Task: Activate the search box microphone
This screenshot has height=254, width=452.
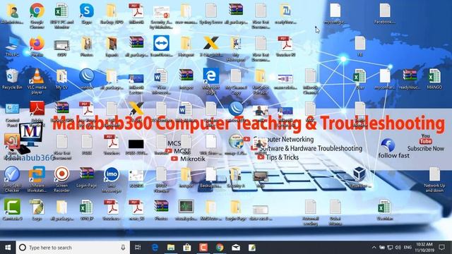Action: tap(123, 248)
